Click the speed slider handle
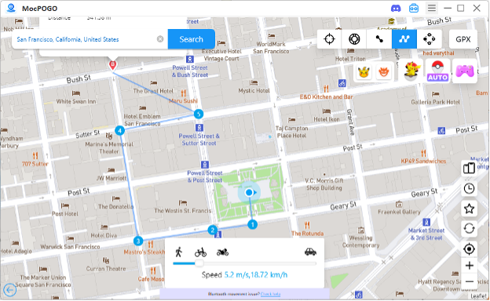This screenshot has height=301, width=490. [199, 263]
